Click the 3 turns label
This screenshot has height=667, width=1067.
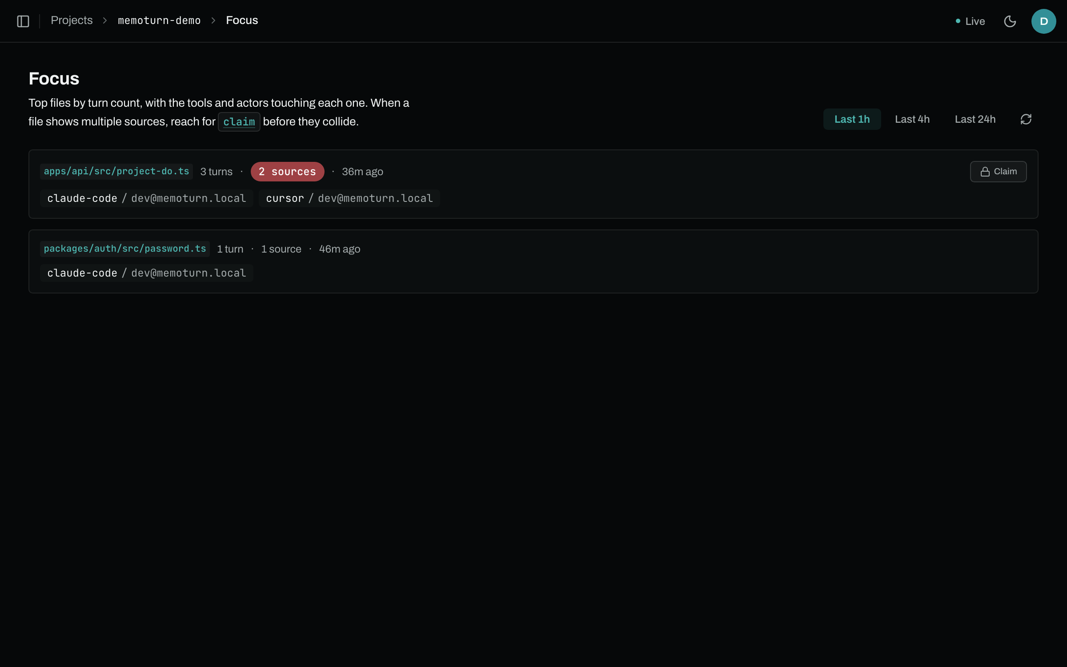(x=217, y=172)
